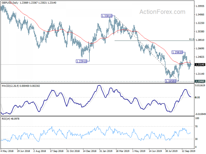
Task: Click the RSI 30 level marker
Action: pyautogui.click(x=196, y=139)
